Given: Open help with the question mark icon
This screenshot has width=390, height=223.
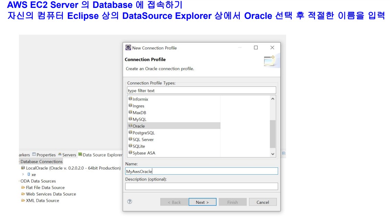Looking at the screenshot, I should click(x=130, y=201).
